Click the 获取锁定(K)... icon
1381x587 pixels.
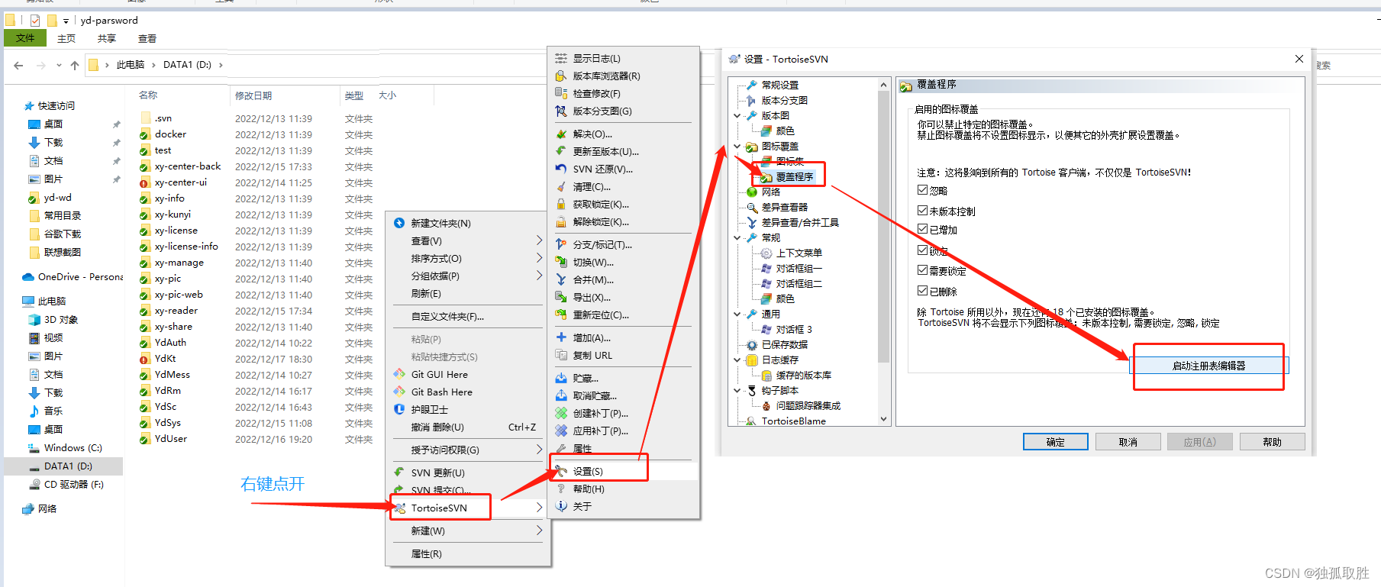[x=561, y=204]
